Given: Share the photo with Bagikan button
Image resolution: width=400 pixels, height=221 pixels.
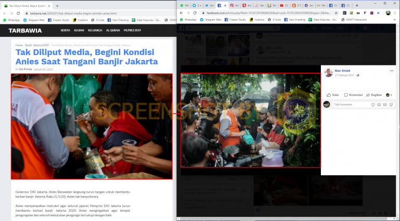Looking at the screenshot, I should coord(374,95).
